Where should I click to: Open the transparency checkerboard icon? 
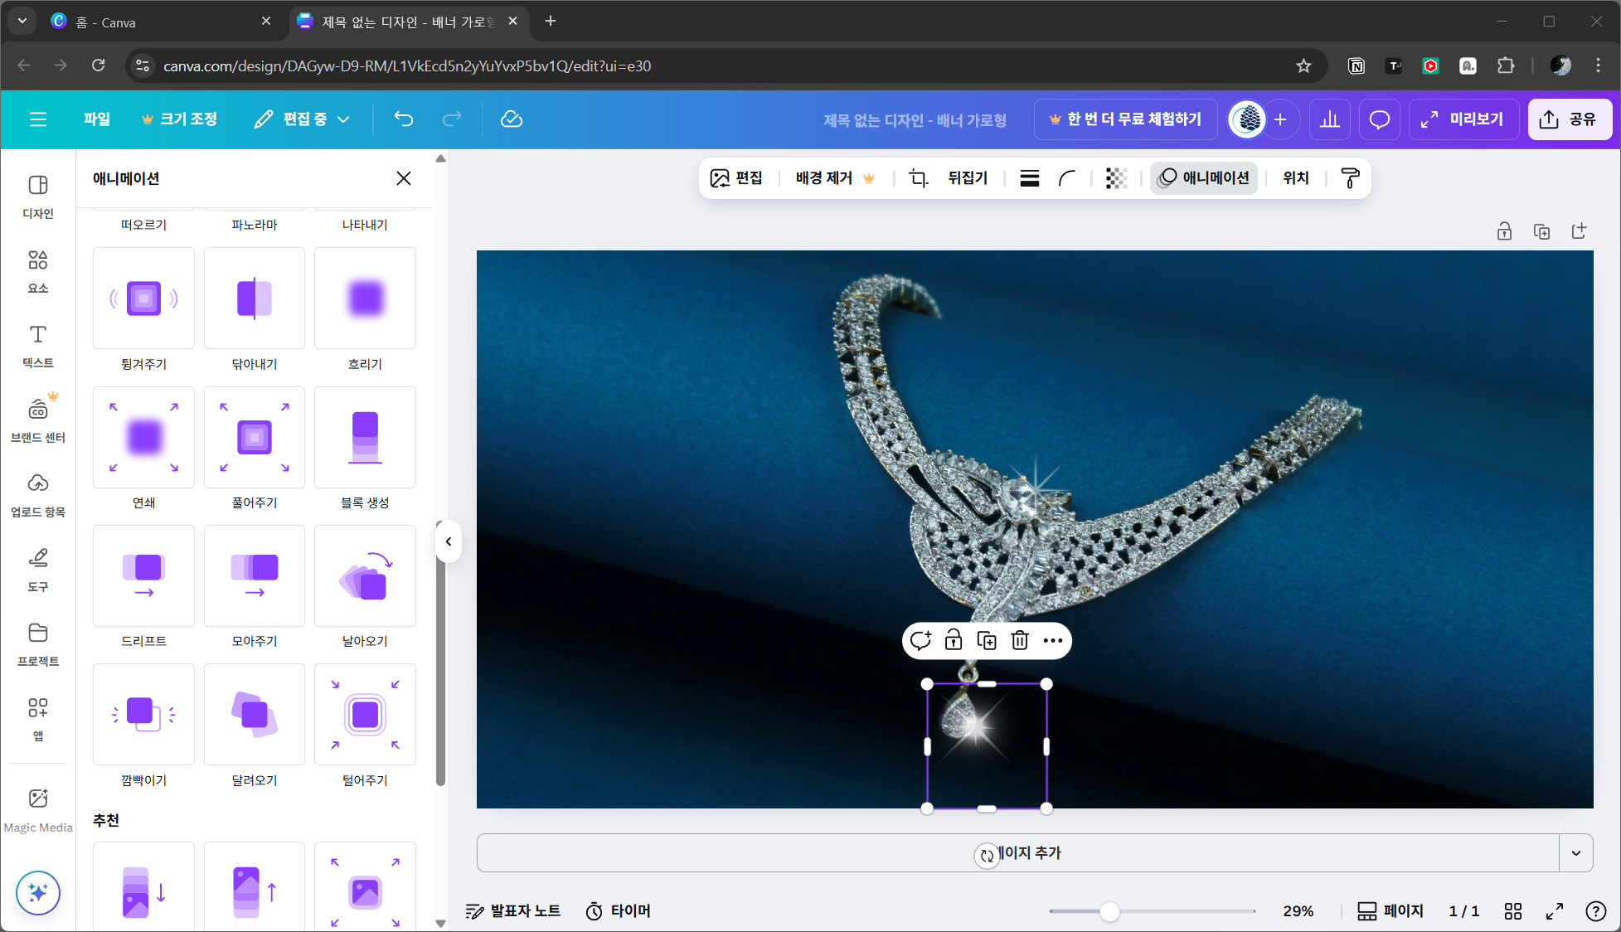coord(1116,177)
